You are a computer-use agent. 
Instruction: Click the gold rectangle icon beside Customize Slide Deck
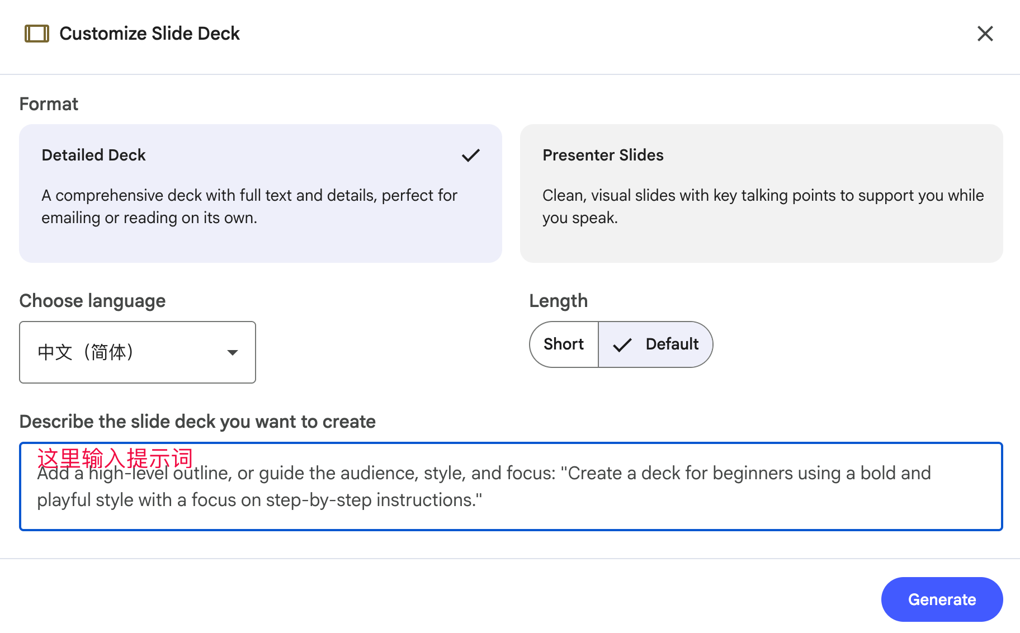[x=36, y=34]
